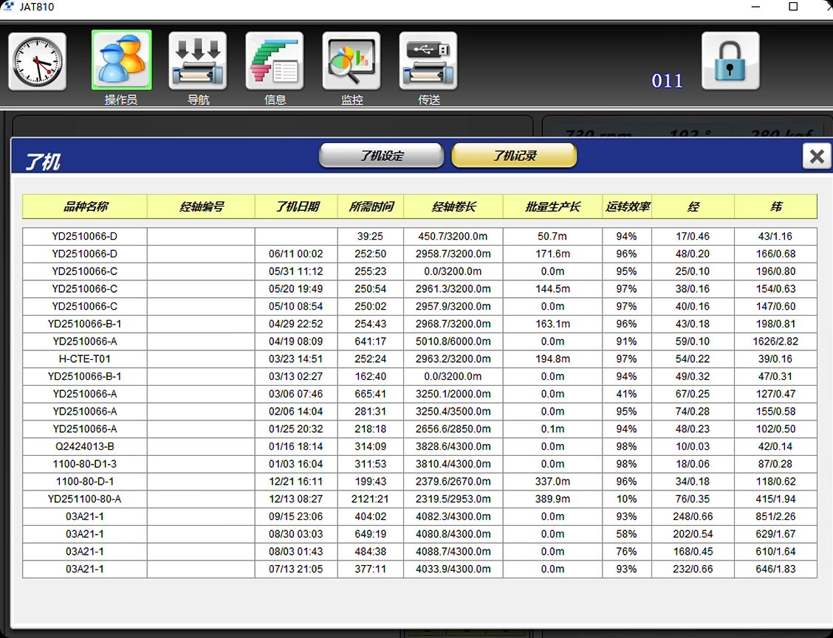The image size is (833, 638).
Task: Click warp stop value 17/0.46
Action: tap(693, 236)
